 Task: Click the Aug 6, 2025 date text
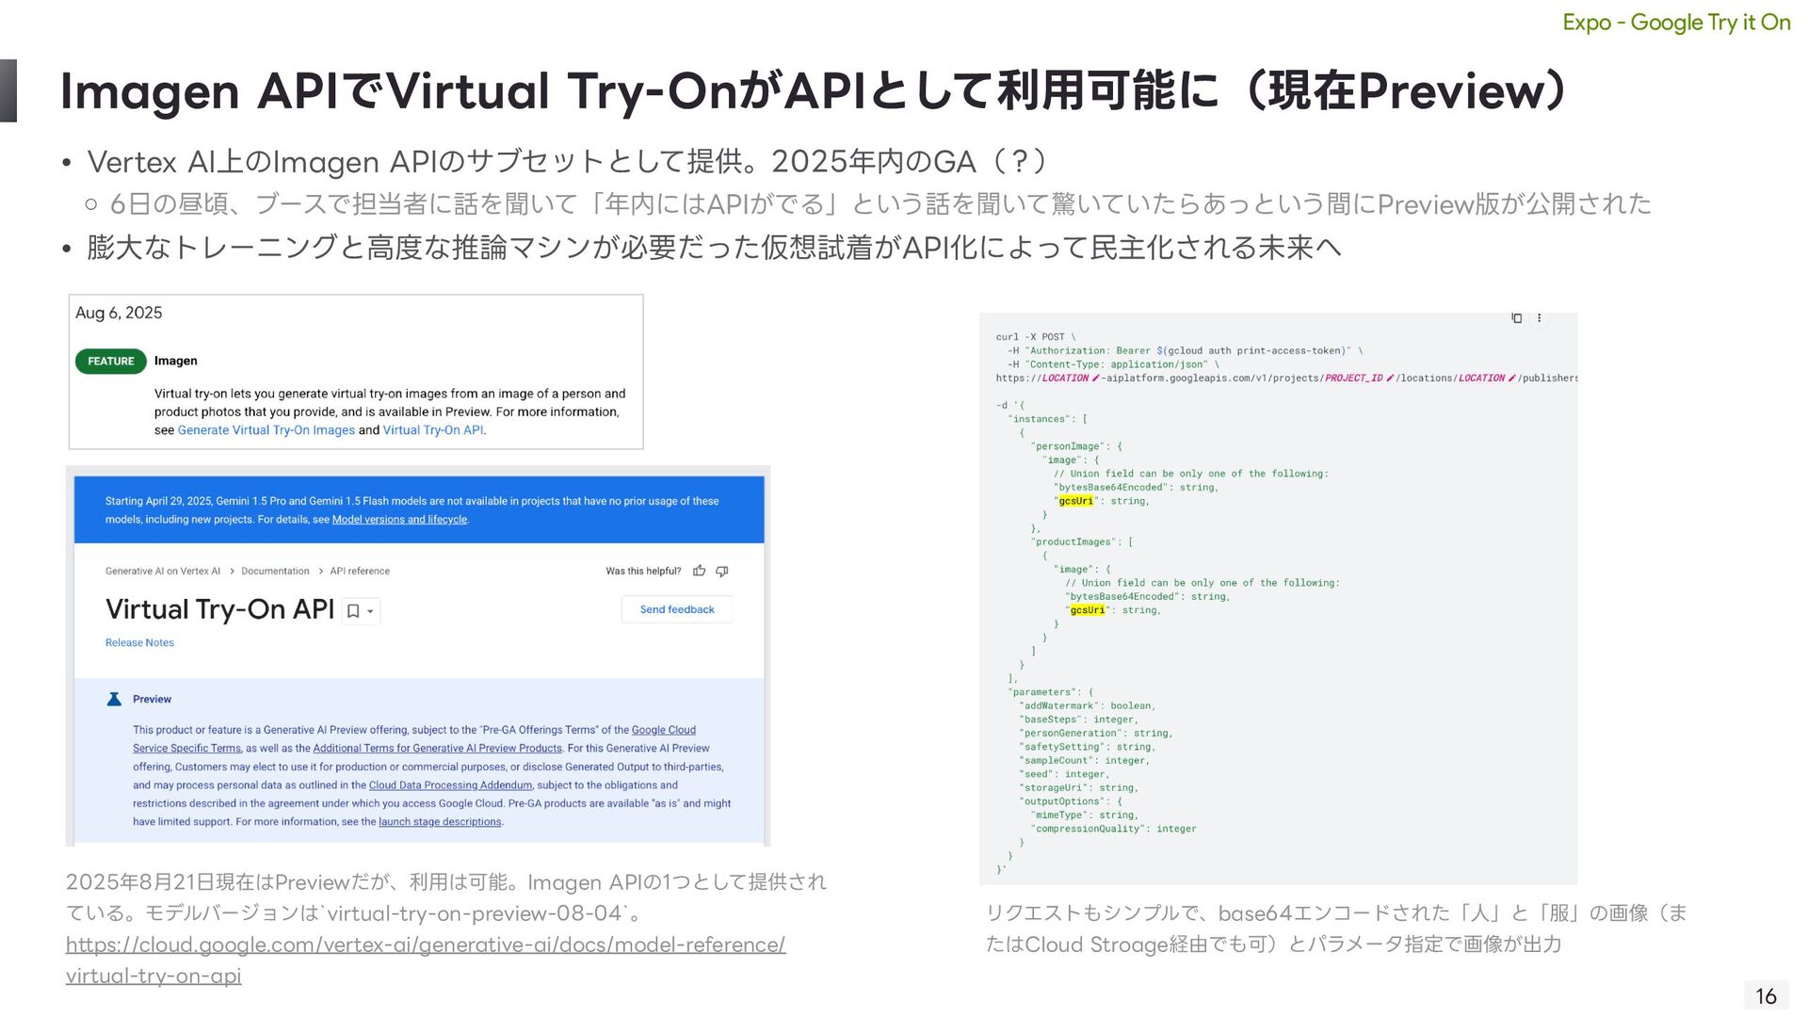[119, 313]
